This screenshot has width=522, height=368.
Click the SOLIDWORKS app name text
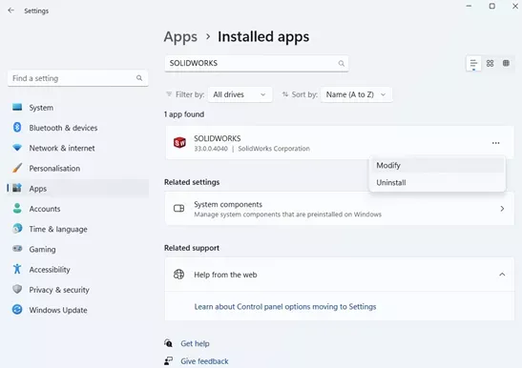(218, 138)
